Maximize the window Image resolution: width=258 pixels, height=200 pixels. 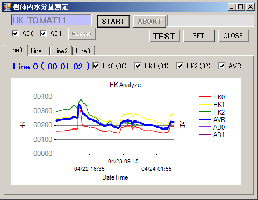coord(241,7)
